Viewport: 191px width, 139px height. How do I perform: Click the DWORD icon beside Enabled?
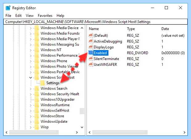click(x=91, y=53)
